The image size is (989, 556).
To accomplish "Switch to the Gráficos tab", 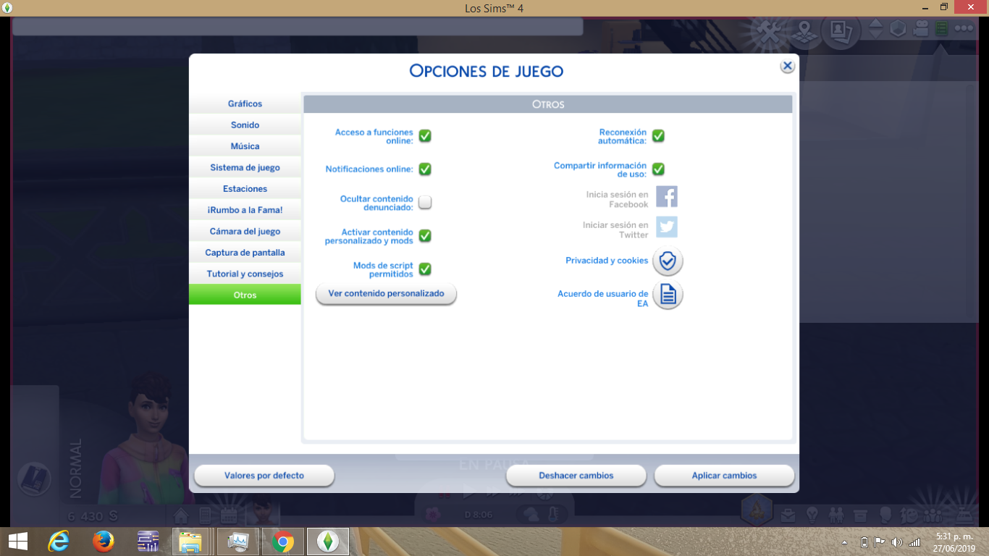I will pos(245,104).
